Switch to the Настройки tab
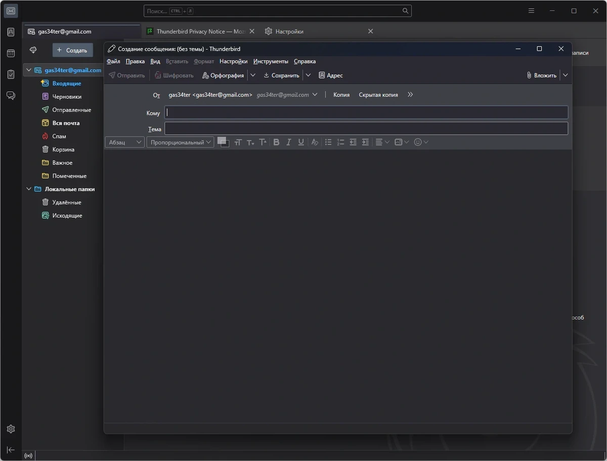Screen dimensions: 607x461 tap(319, 31)
